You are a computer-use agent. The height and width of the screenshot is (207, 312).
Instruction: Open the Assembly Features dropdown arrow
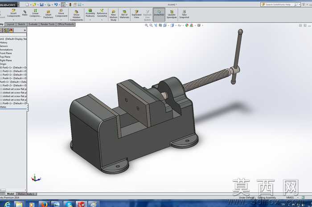coord(90,20)
